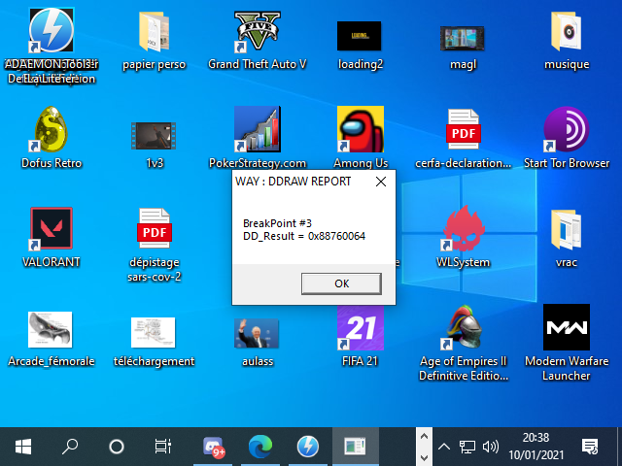Open PokerStrategy.com shortcut
Screen dimensions: 622x466
[257, 129]
